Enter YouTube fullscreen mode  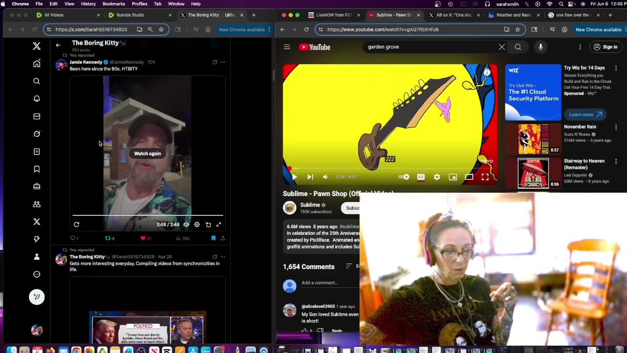pos(485,177)
